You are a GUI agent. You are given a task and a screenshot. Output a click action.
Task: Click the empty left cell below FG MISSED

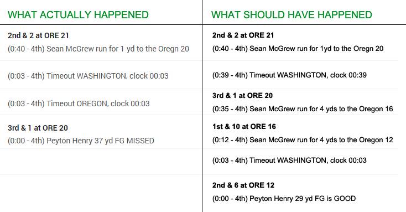(101, 162)
